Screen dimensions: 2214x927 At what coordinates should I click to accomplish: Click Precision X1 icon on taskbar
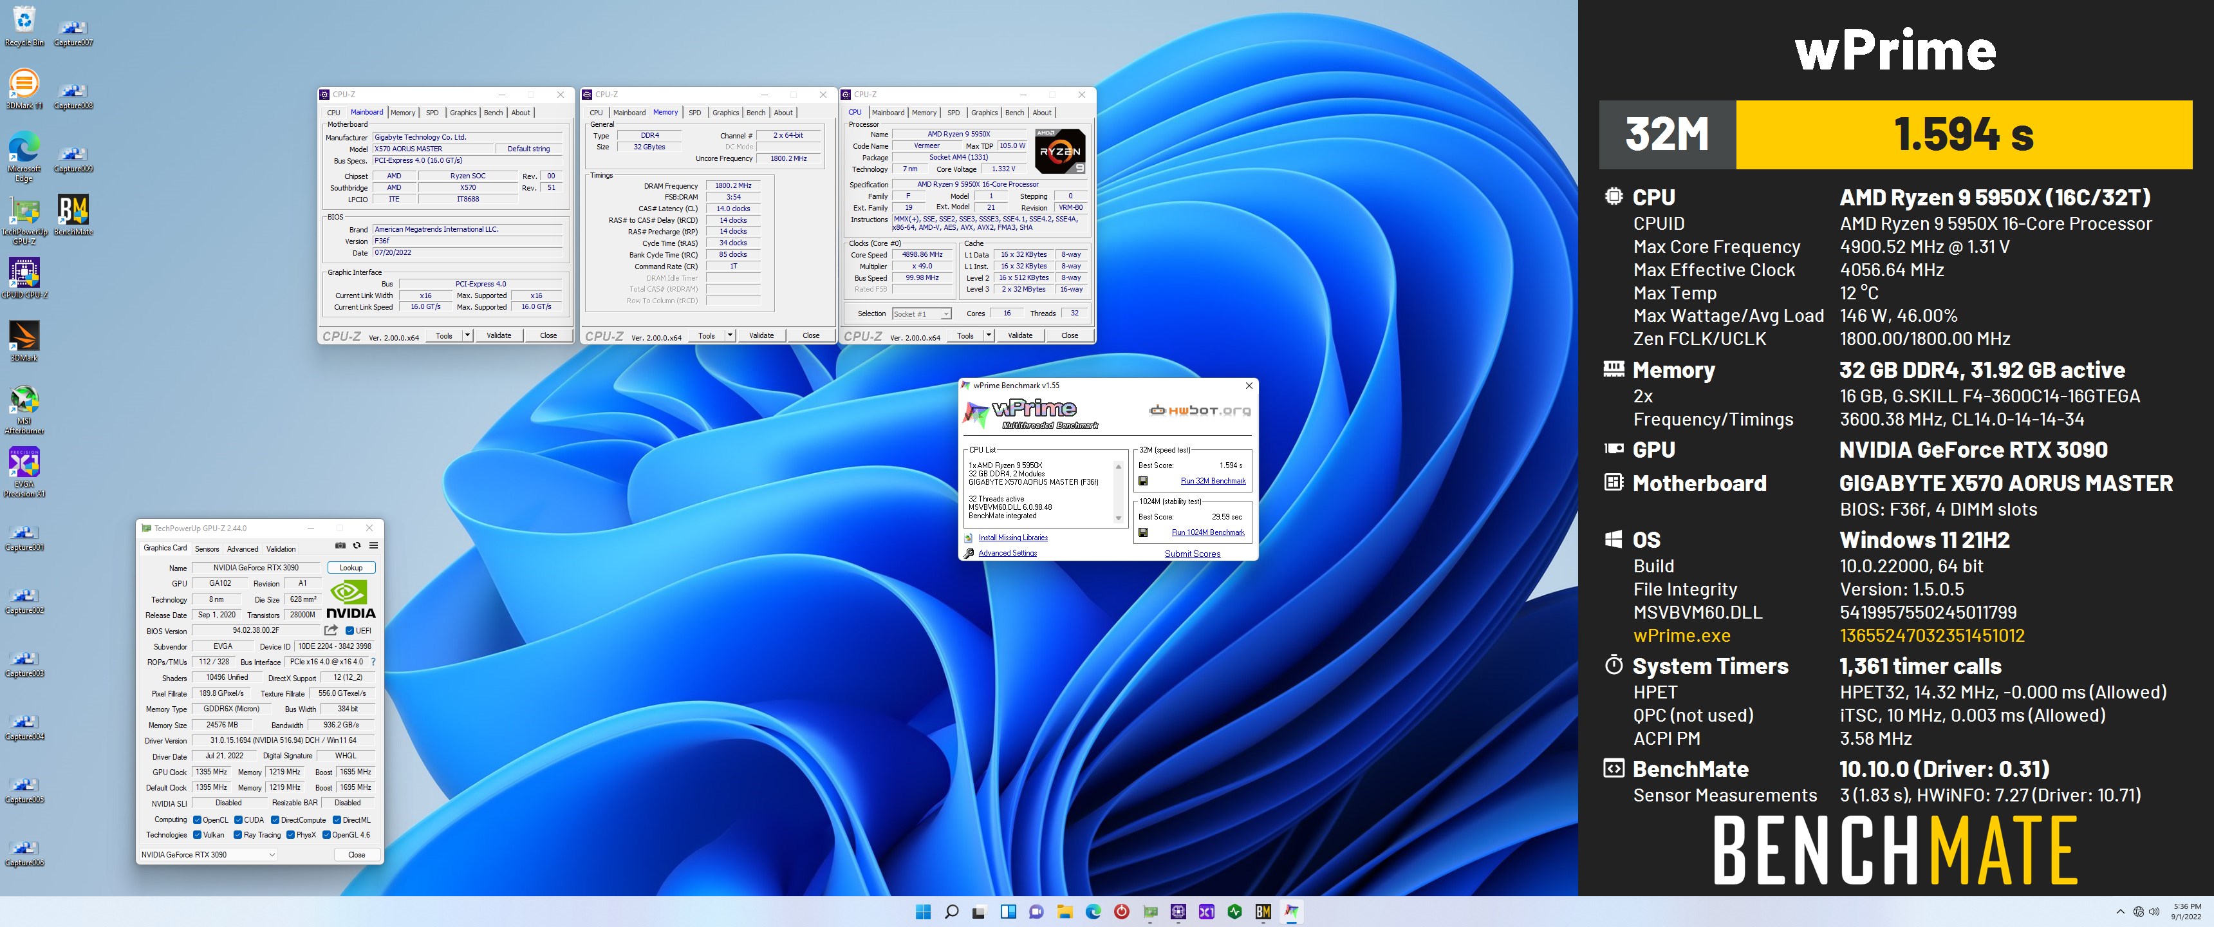[x=1207, y=912]
